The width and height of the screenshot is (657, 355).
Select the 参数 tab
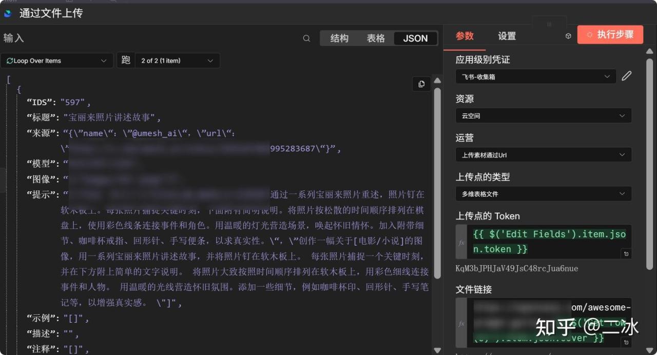[x=465, y=36]
